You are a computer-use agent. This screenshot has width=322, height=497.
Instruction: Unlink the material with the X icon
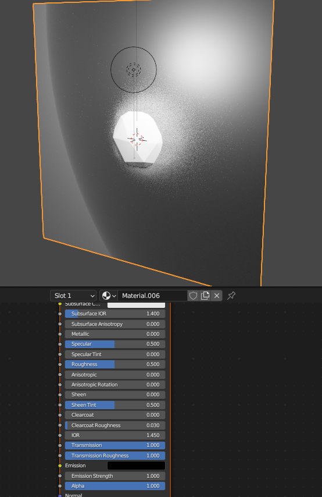click(217, 296)
